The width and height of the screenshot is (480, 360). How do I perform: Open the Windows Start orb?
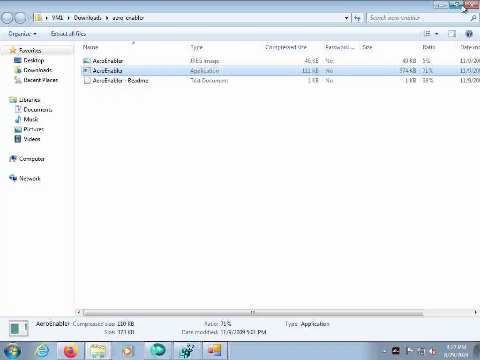coord(13,351)
